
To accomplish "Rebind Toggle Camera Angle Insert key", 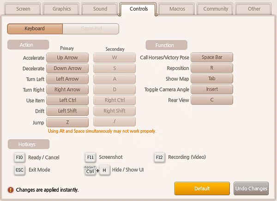I will point(212,89).
